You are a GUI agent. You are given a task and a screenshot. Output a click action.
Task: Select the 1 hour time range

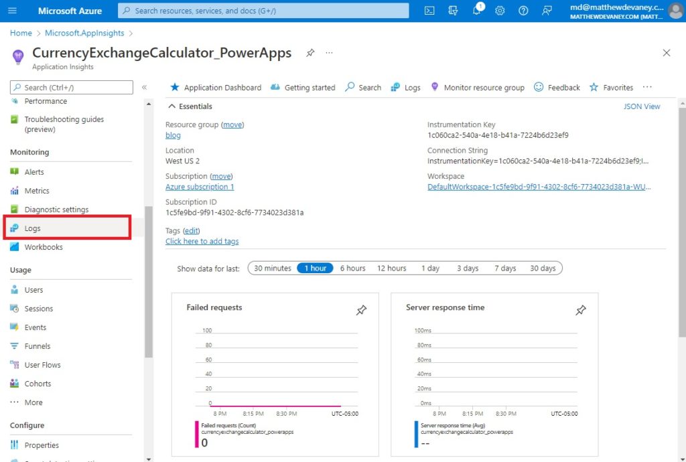pos(315,268)
